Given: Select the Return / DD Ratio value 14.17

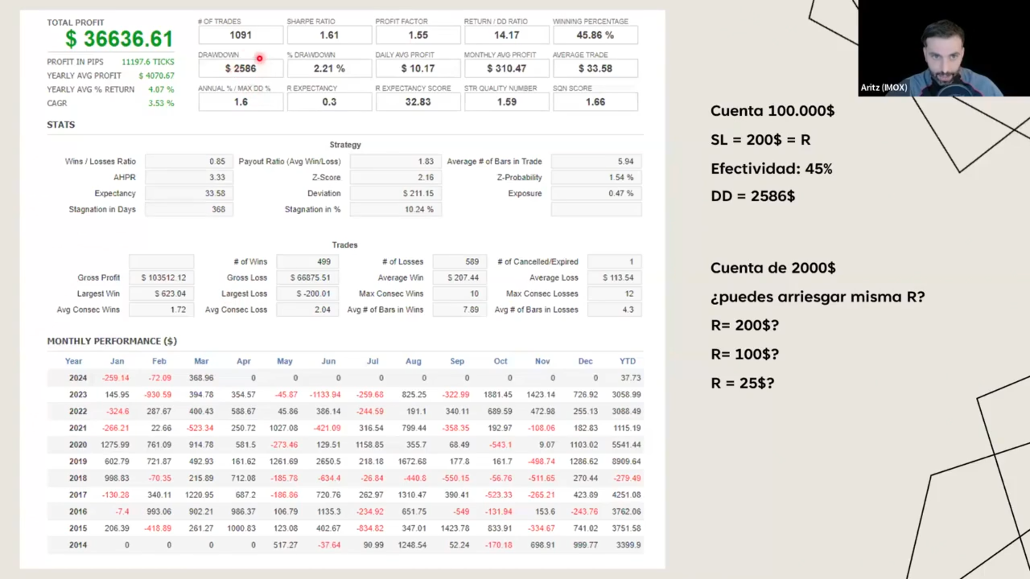Looking at the screenshot, I should click(x=506, y=35).
